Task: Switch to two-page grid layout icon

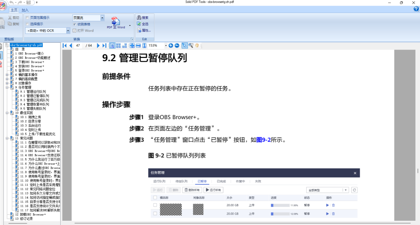Action: [118, 45]
